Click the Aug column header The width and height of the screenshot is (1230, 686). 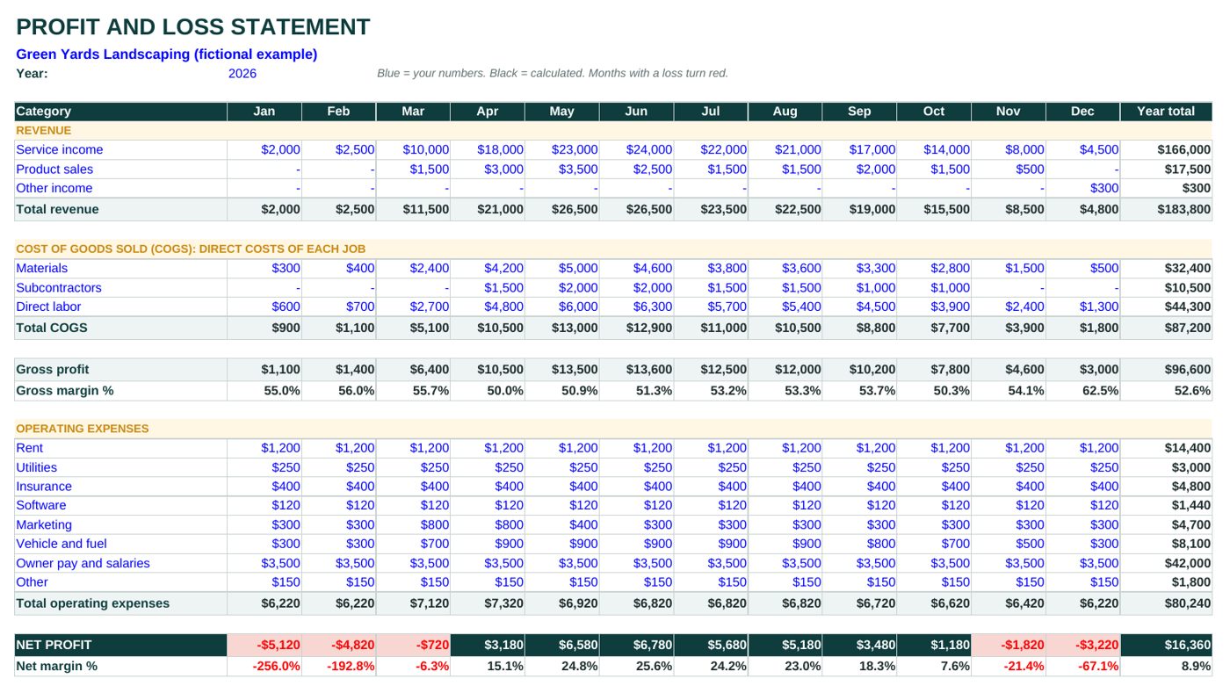tap(785, 112)
